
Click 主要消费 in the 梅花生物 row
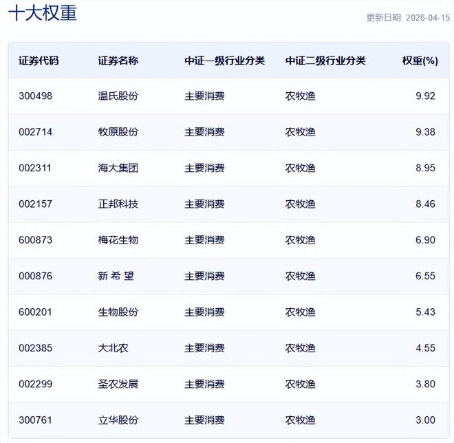pos(205,240)
